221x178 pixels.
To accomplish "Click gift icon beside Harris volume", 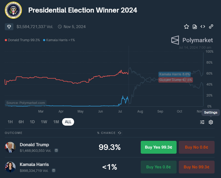I will click(54, 170).
